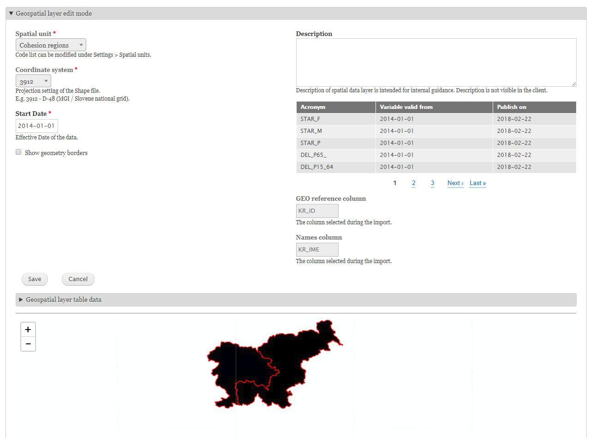Image resolution: width=596 pixels, height=438 pixels.
Task: Select the DEL_P15_64 row acronym
Action: 316,167
